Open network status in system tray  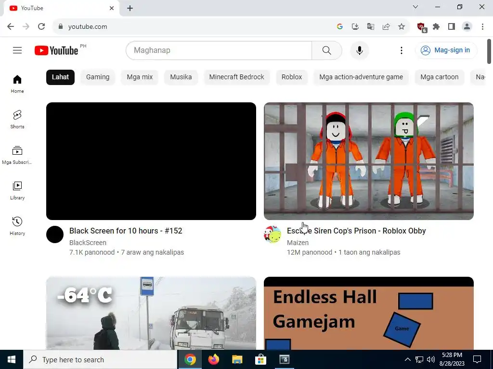coord(419,359)
